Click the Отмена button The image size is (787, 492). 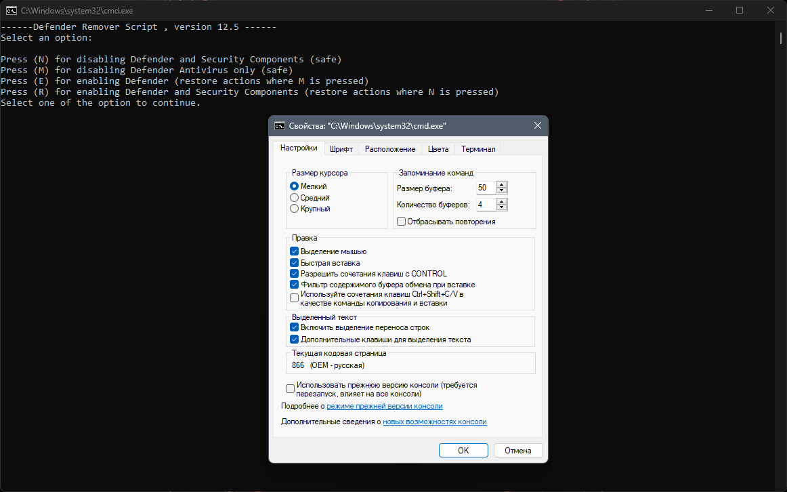[x=518, y=451]
